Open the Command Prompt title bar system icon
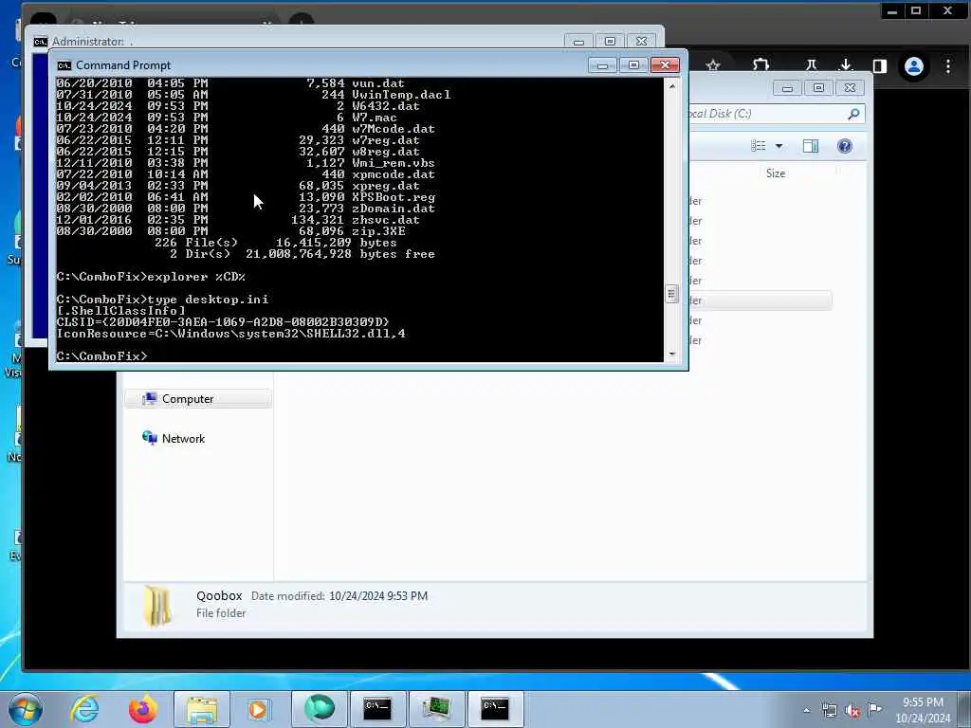971x728 pixels. tap(64, 65)
